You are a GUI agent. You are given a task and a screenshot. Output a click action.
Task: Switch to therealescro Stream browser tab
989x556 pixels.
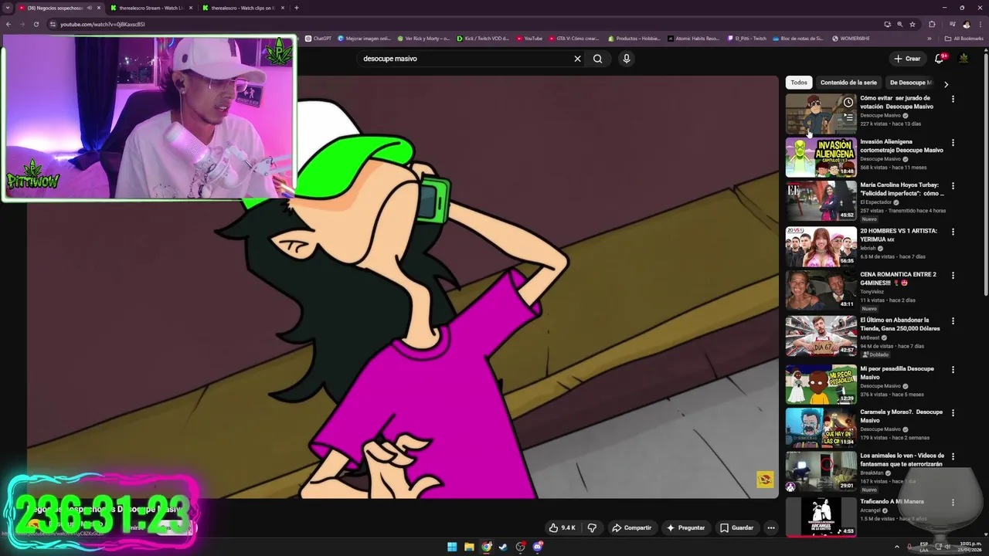click(150, 8)
